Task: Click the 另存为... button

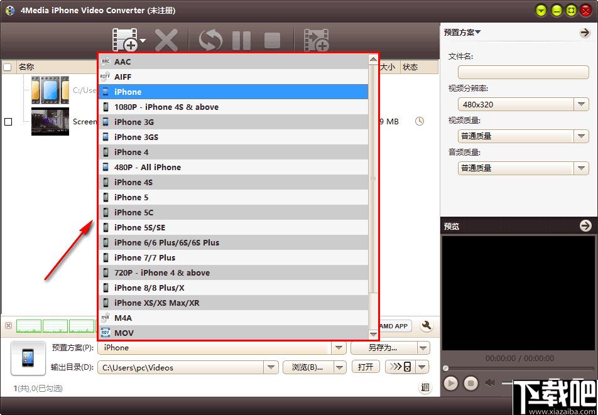Action: (384, 348)
